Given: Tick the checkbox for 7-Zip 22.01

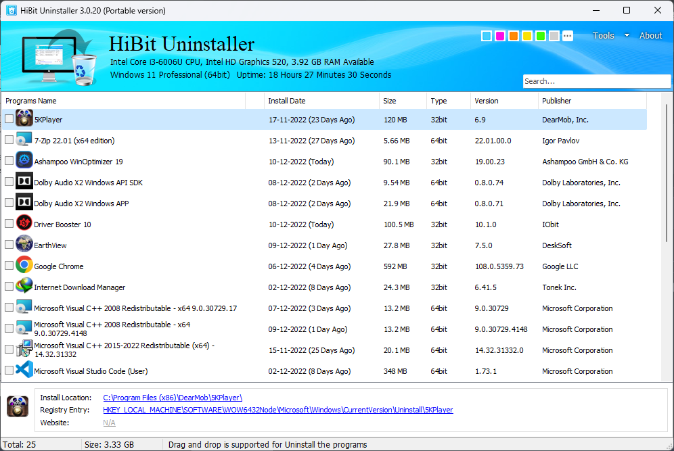Looking at the screenshot, I should (9, 140).
